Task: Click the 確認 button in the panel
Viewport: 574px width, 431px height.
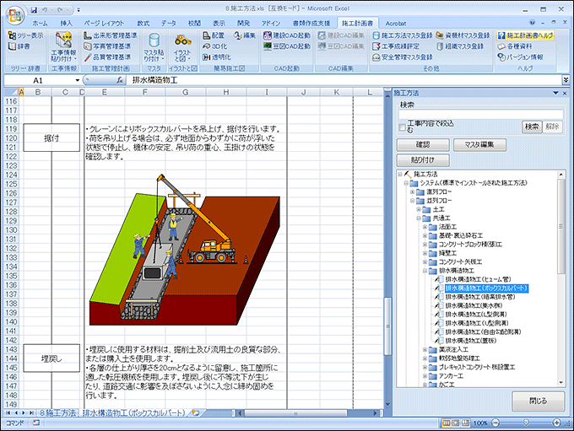Action: (419, 144)
